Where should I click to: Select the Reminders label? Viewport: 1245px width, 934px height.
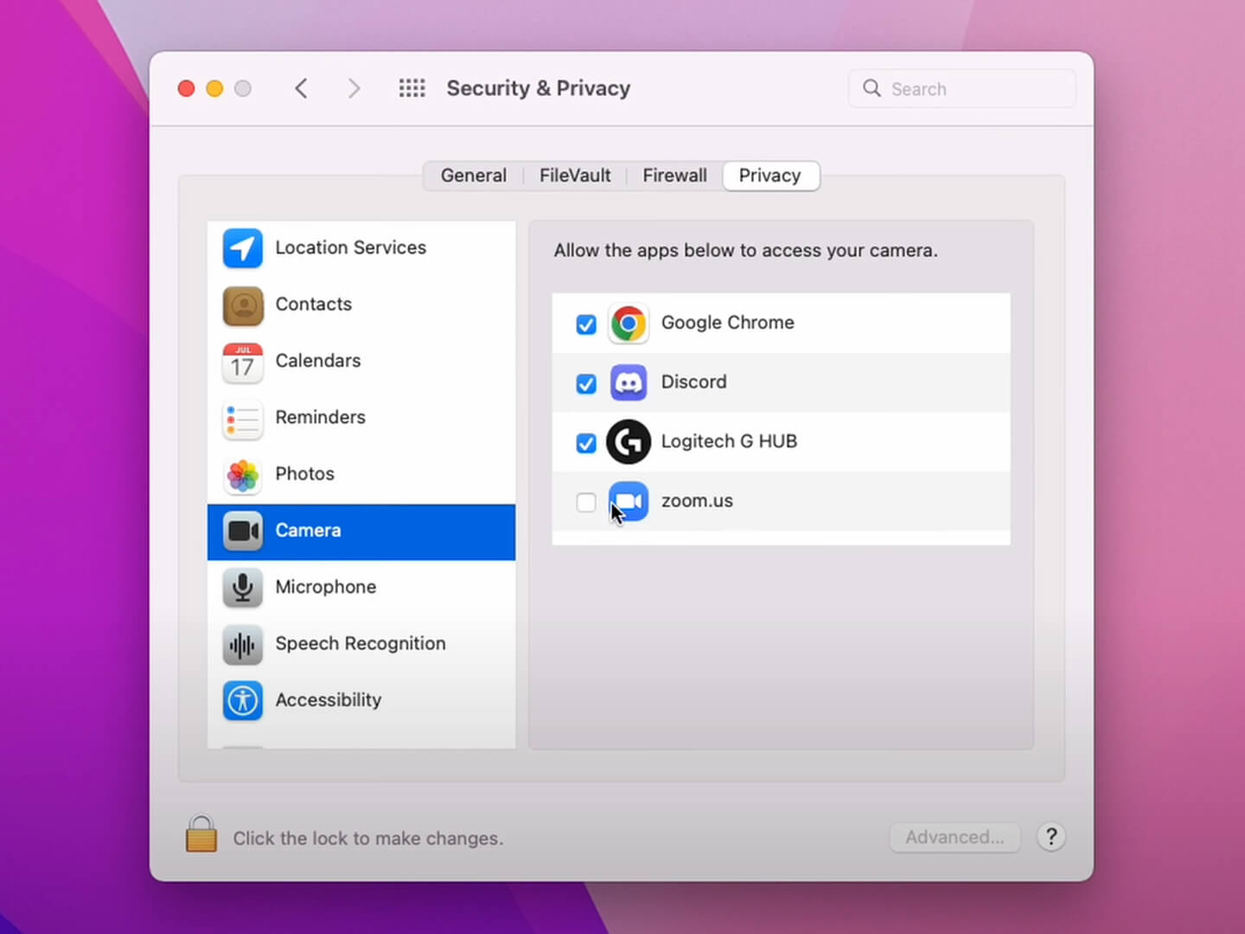(320, 417)
